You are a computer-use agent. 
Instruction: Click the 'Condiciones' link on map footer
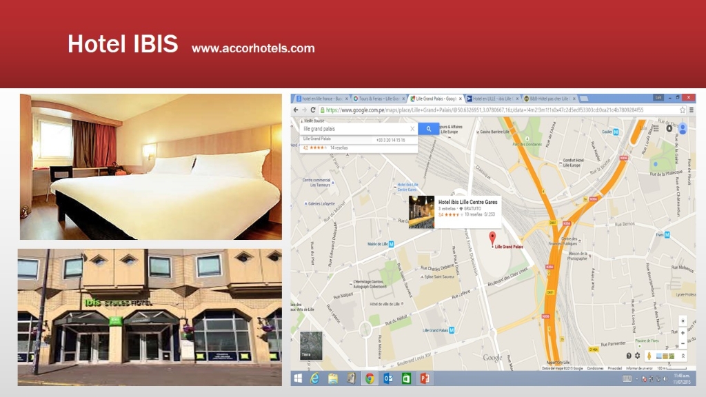(x=595, y=368)
